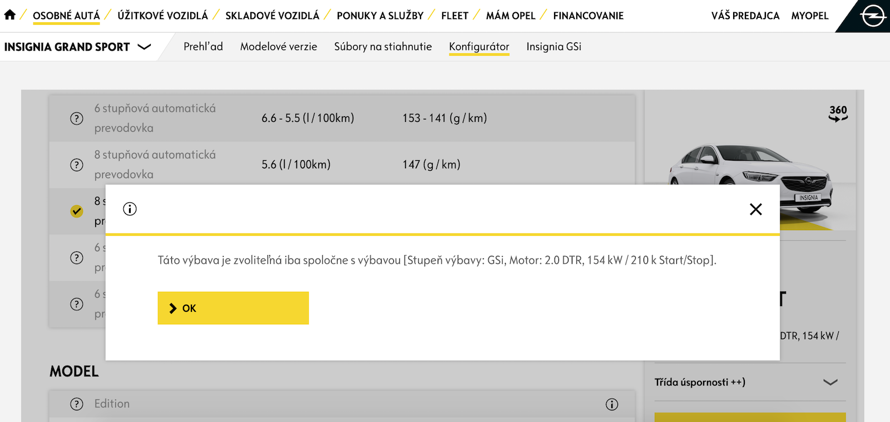Open Skladové vozidlá menu

pos(273,16)
